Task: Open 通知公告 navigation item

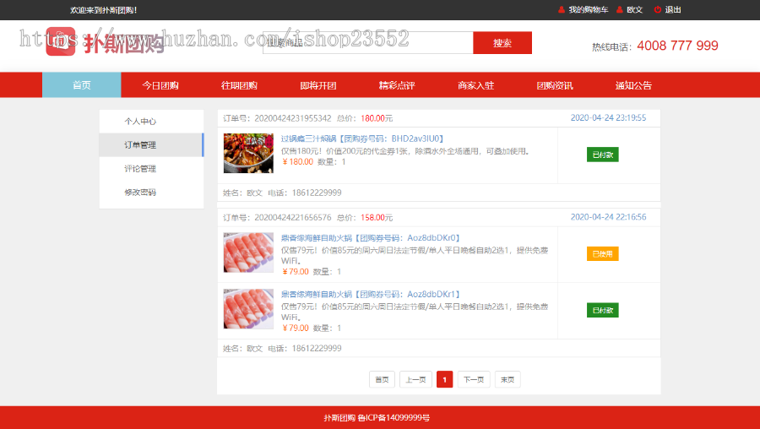Action: tap(633, 85)
